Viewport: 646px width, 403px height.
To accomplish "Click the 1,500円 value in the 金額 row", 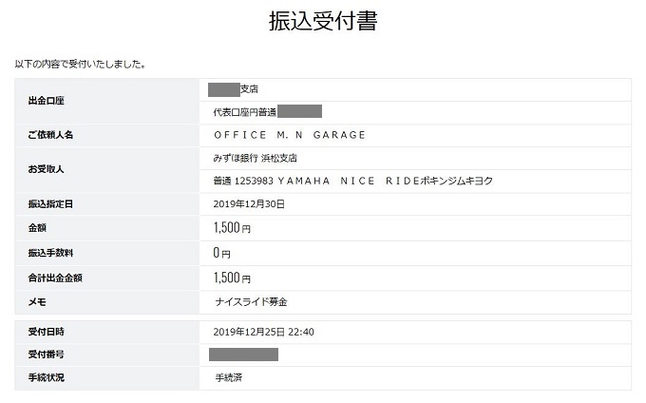I will pyautogui.click(x=232, y=228).
